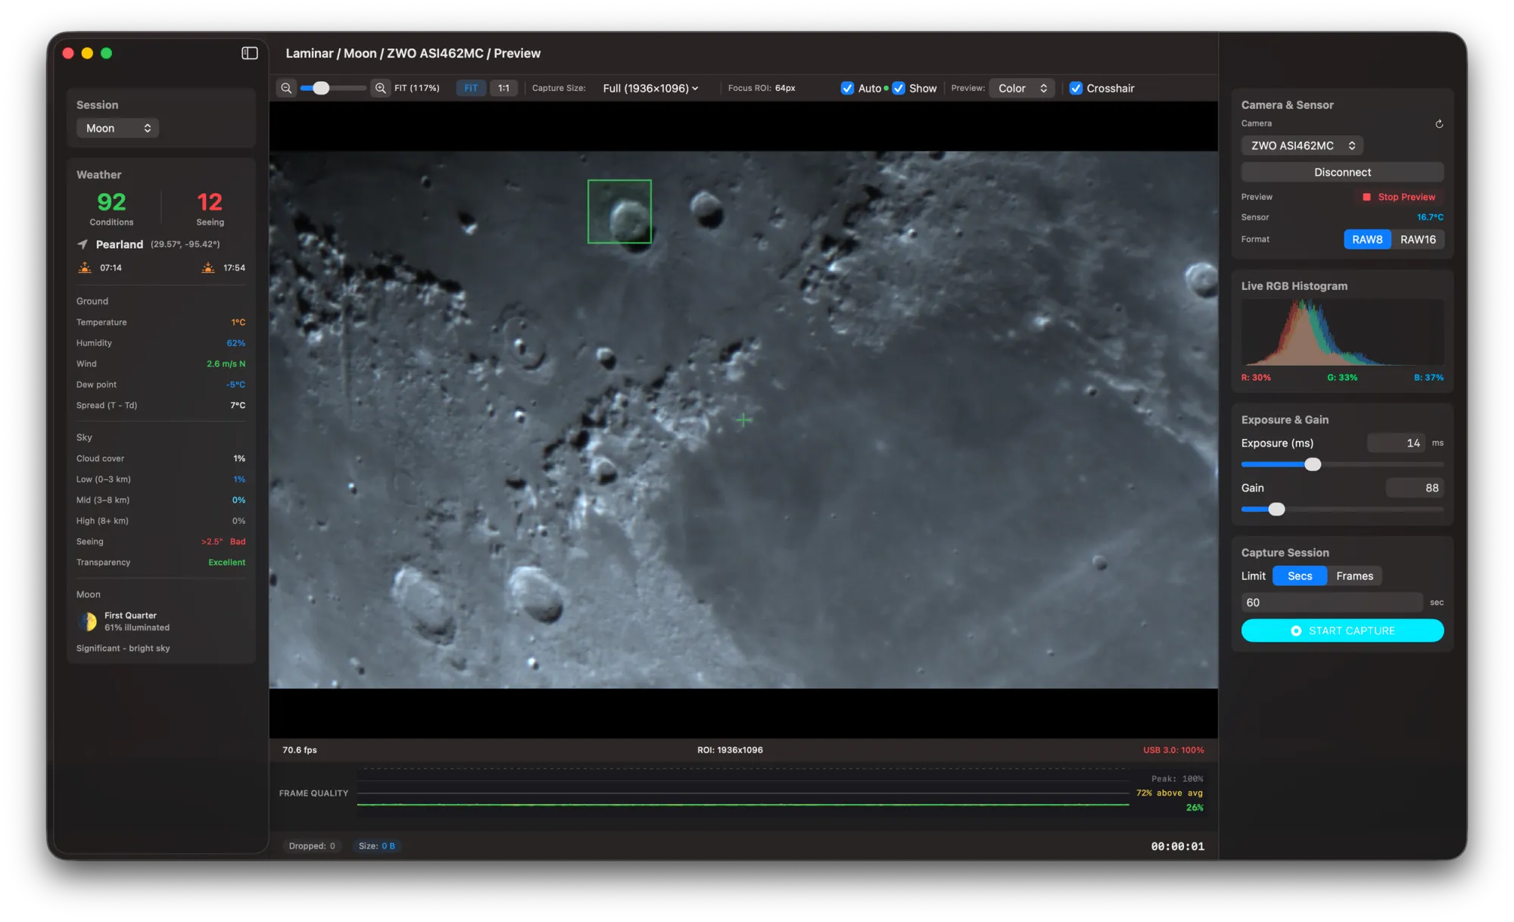Refresh the camera list with the reload icon
Screen dimensions: 1514x922
pyautogui.click(x=1439, y=123)
